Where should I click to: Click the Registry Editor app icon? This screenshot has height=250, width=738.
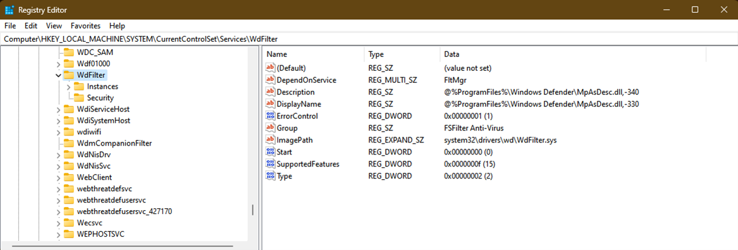pos(9,9)
